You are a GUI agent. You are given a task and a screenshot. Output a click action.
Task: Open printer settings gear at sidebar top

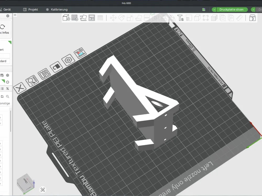tap(8, 16)
